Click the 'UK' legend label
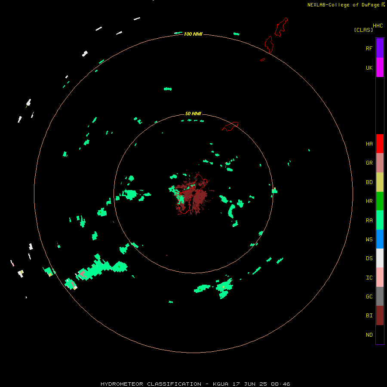 click(x=369, y=68)
